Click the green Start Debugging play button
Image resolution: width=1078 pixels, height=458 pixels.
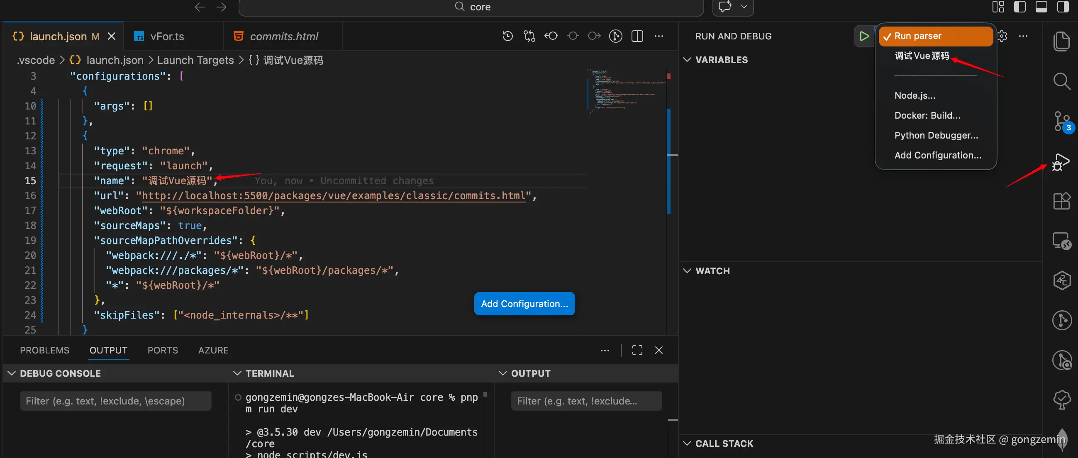[864, 36]
